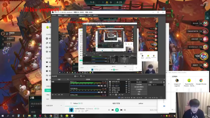Image resolution: width=210 pixels, height=118 pixels.
Task: Pop out Scenes dock icon in OBS
Action: point(68,79)
